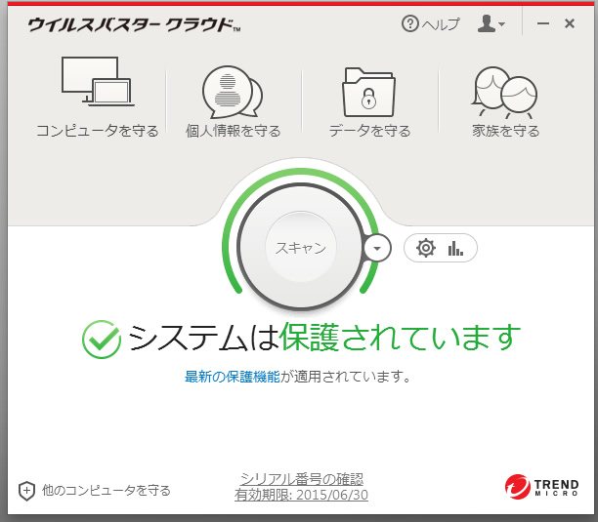Open settings via the gear icon
Image resolution: width=598 pixels, height=522 pixels.
click(426, 248)
